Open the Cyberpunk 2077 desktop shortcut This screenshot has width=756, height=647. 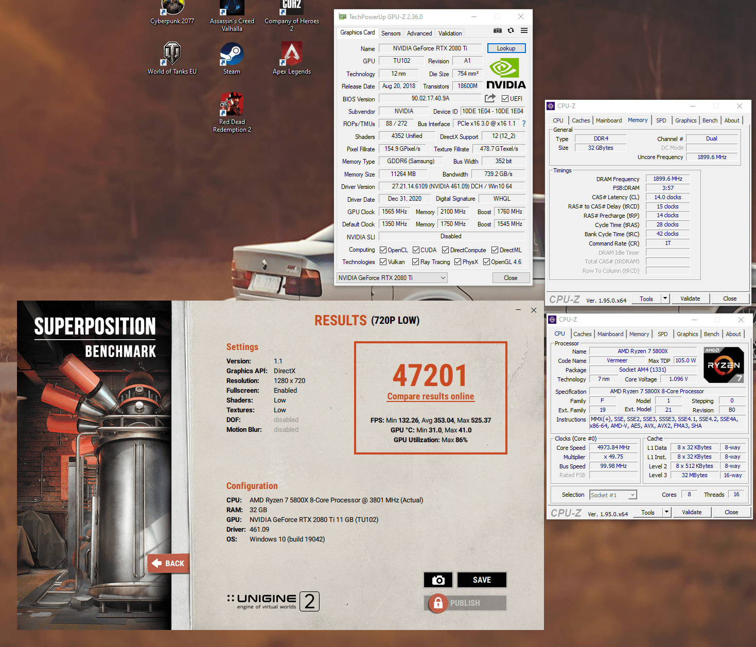pos(172,12)
